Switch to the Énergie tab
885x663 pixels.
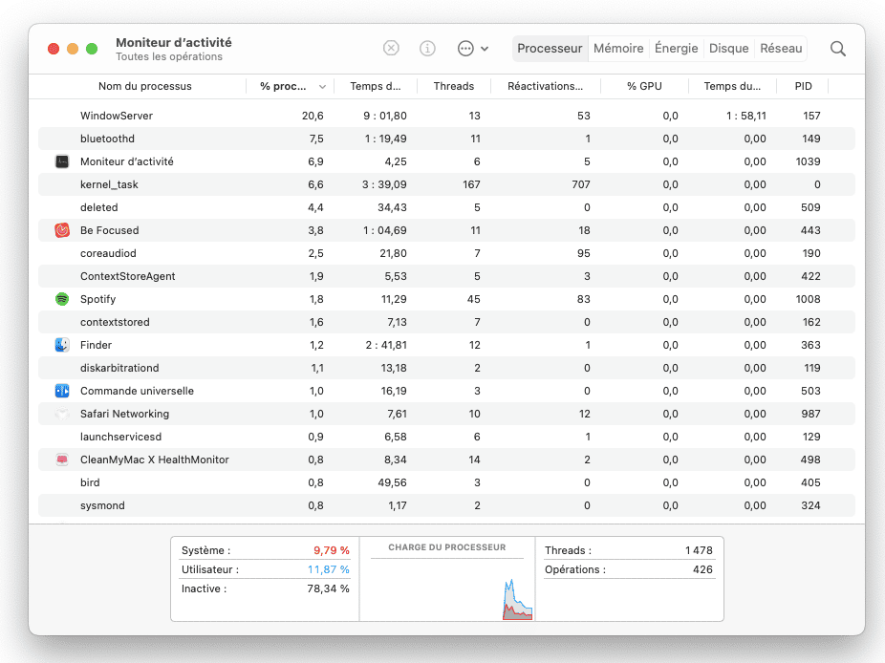pos(676,48)
